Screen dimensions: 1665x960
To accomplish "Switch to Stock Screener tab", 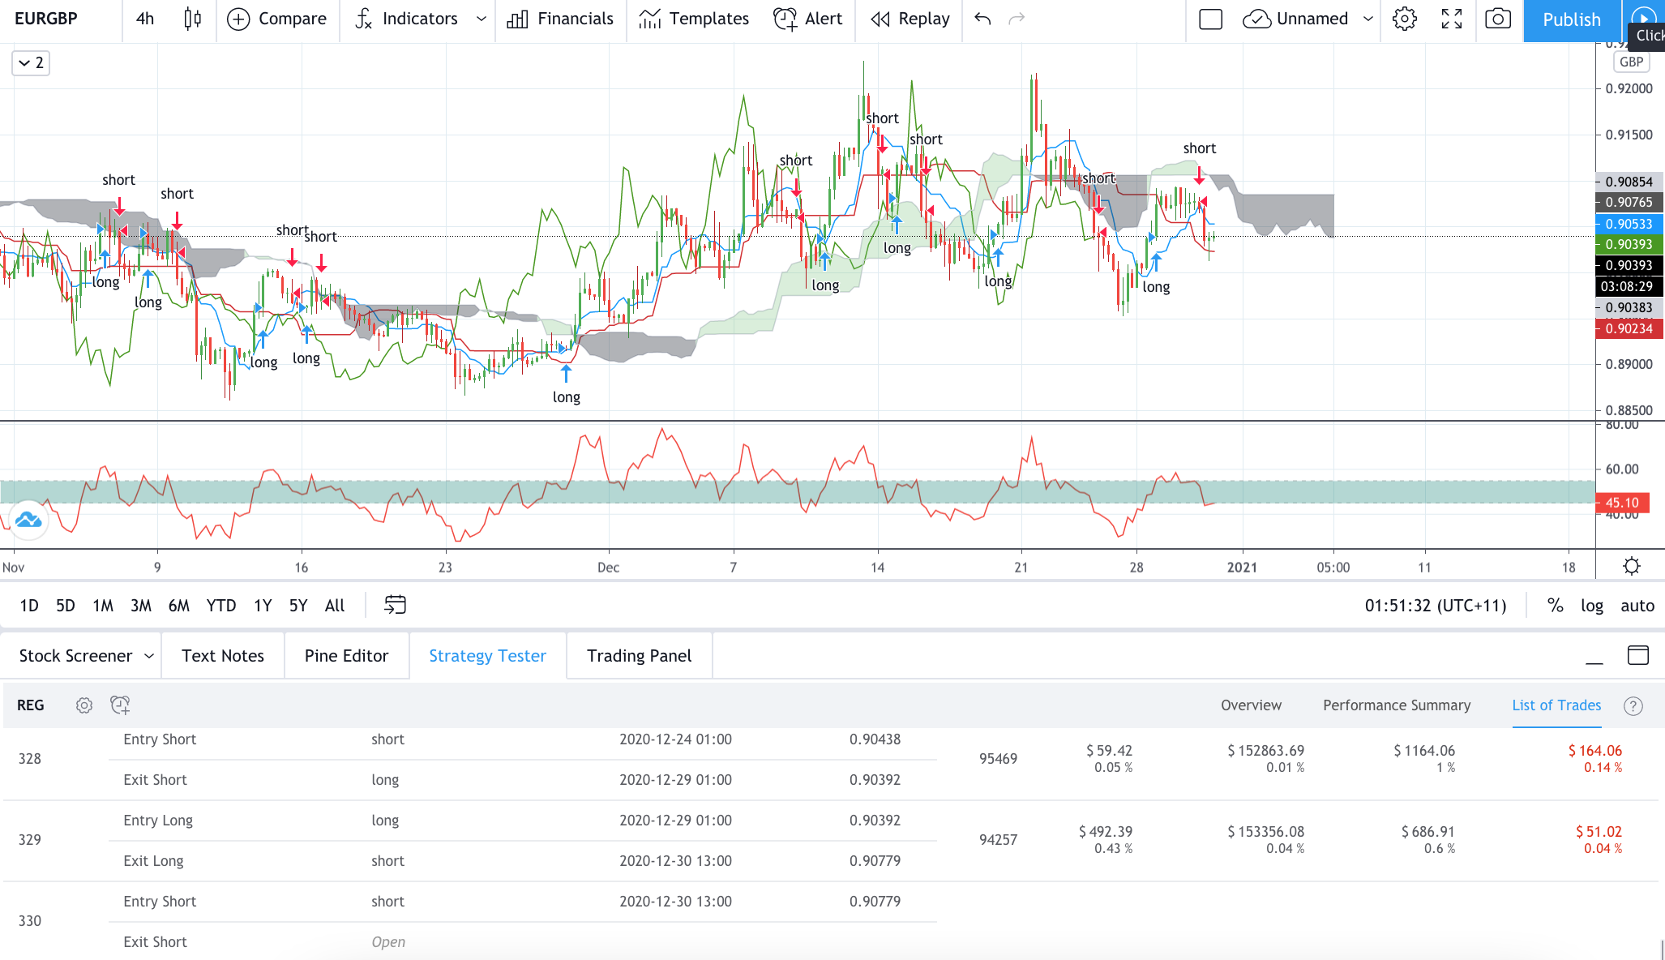I will [x=75, y=656].
